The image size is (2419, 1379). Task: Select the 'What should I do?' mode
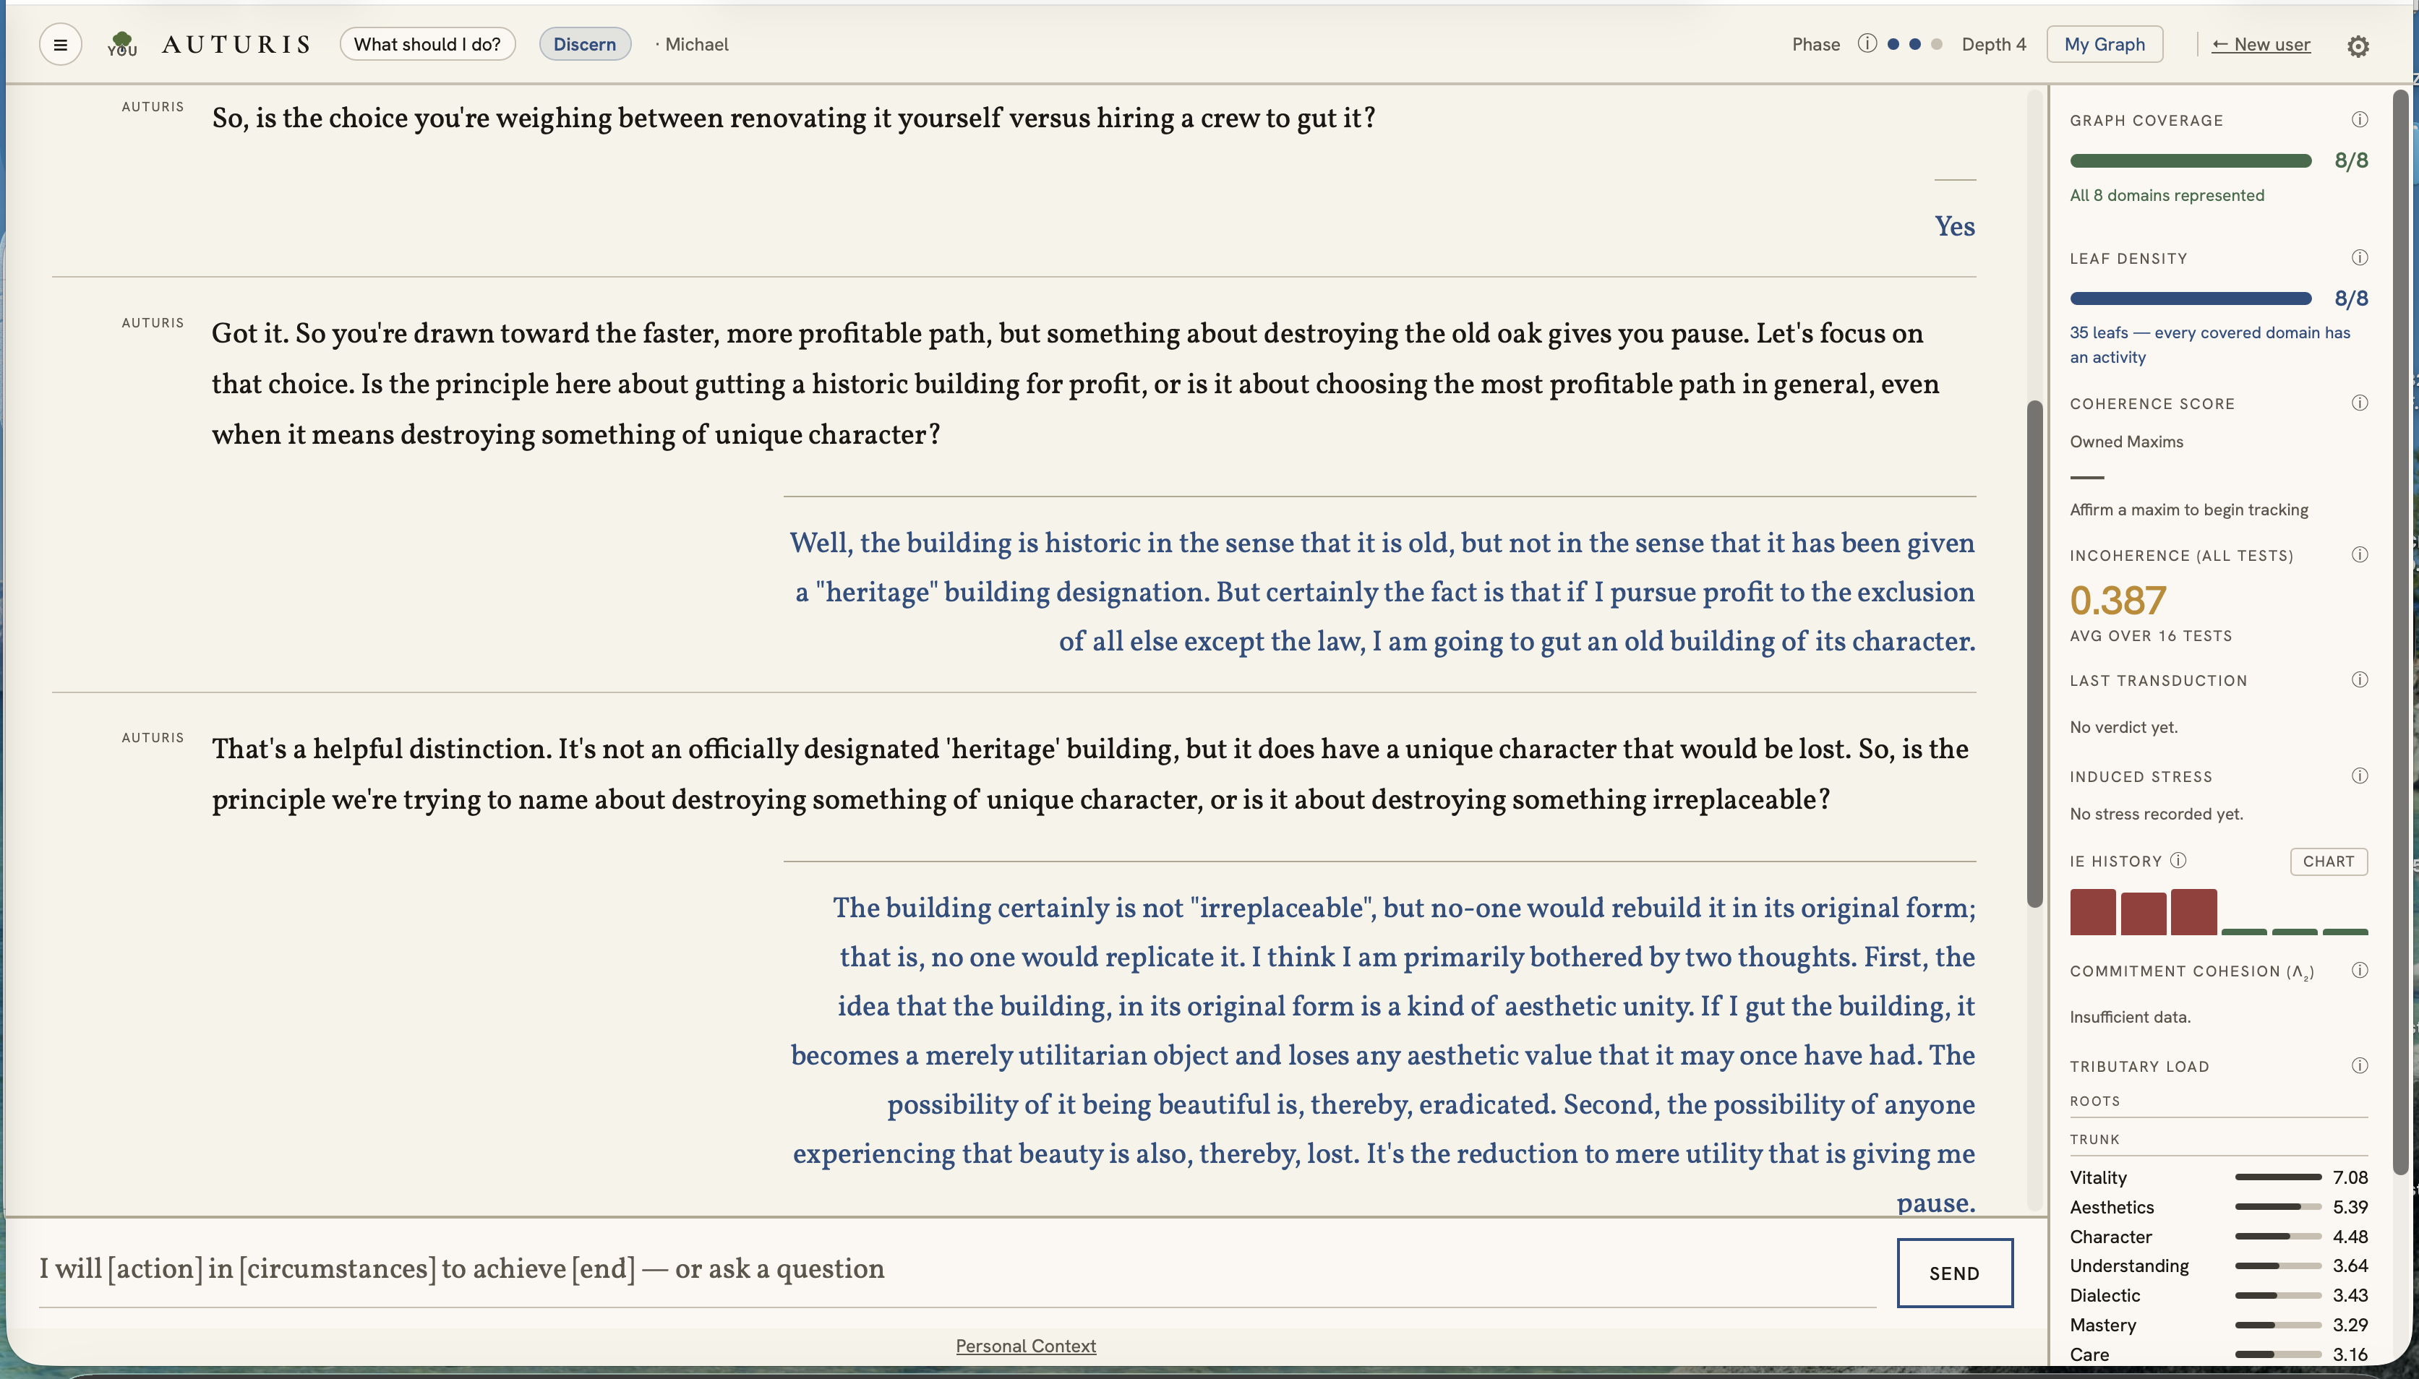pos(427,45)
